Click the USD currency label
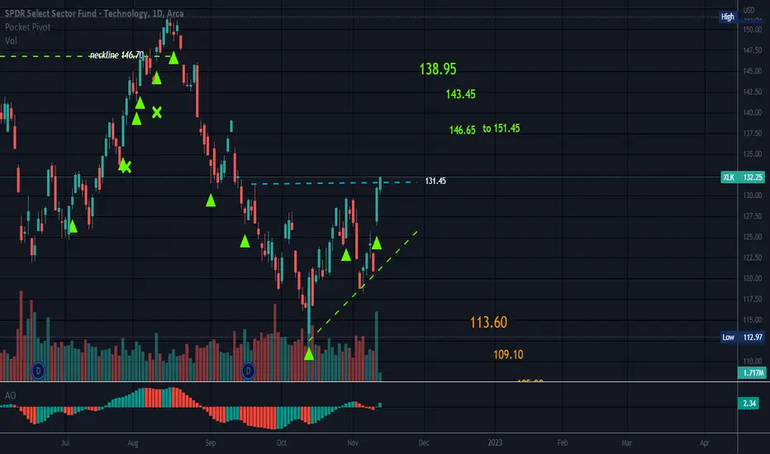 point(749,10)
